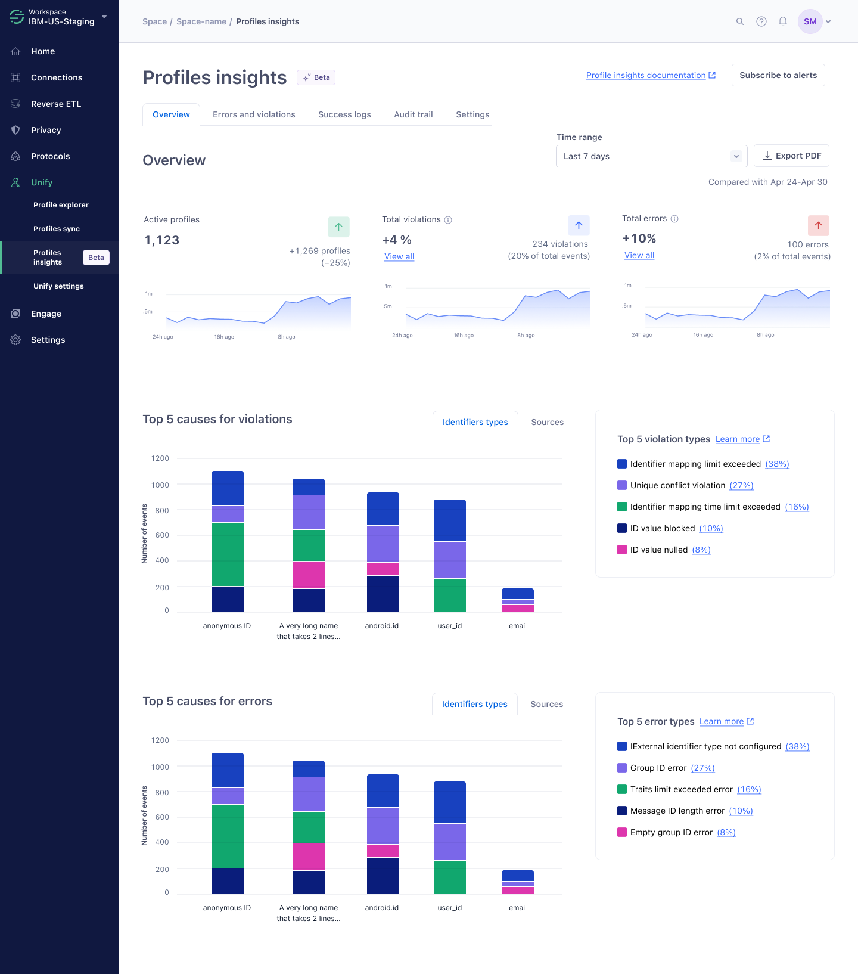858x974 pixels.
Task: Open the notifications bell icon
Action: tap(783, 21)
